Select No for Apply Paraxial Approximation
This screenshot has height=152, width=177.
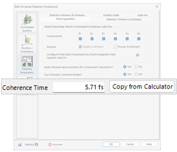(136, 67)
